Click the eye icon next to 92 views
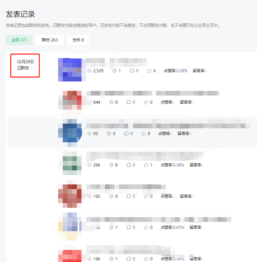This screenshot has height=262, width=257. (x=89, y=133)
